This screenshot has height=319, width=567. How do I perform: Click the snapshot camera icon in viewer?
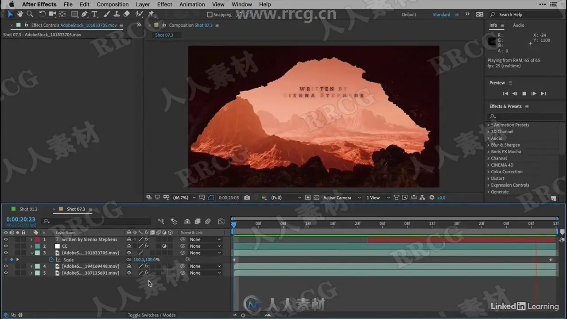(x=247, y=198)
